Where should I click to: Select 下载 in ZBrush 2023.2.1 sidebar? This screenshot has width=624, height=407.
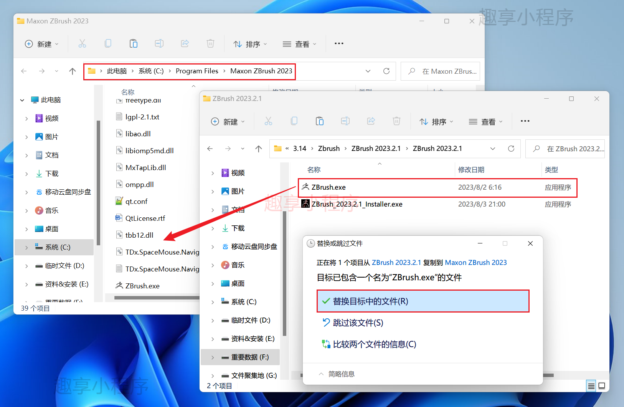(238, 228)
